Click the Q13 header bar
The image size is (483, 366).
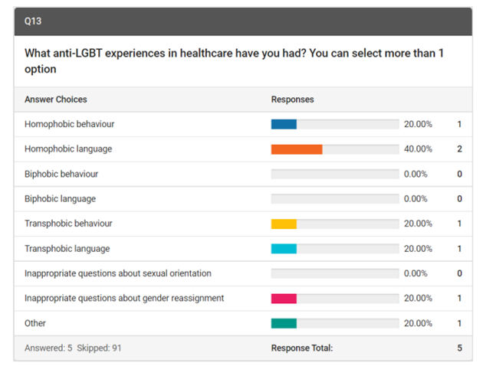[x=242, y=22]
